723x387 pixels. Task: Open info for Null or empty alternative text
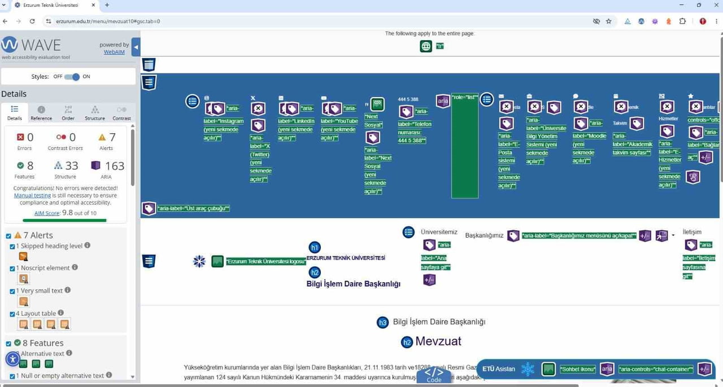tap(109, 375)
